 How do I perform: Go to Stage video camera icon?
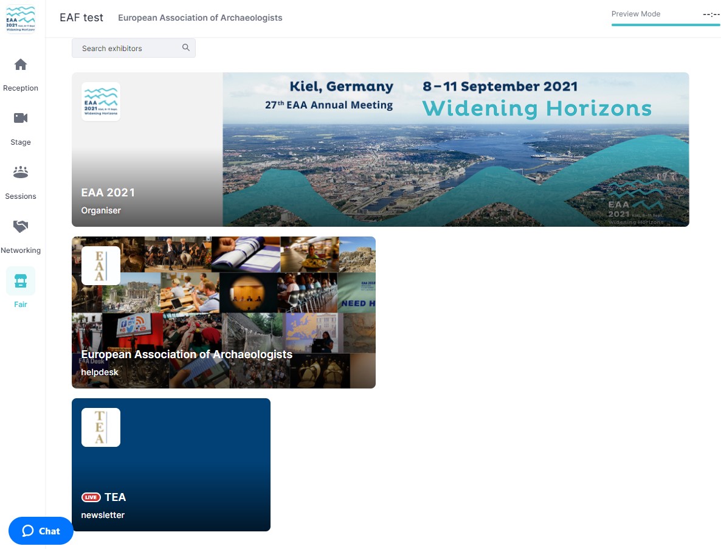[21, 118]
